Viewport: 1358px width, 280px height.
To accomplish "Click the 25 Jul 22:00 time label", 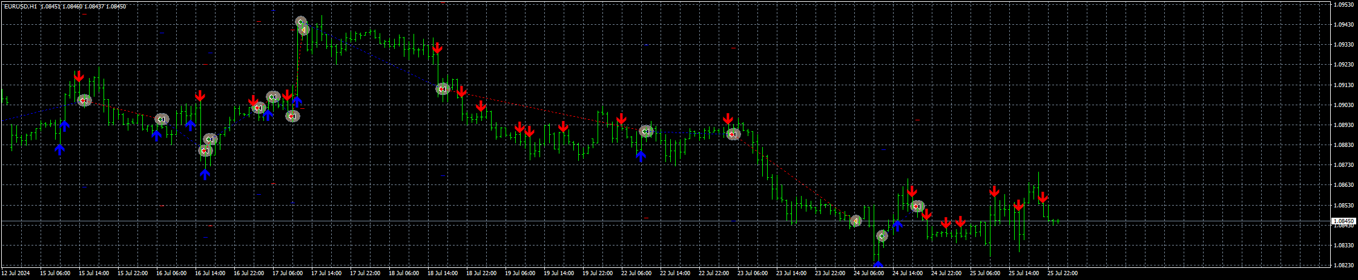I will click(1063, 273).
